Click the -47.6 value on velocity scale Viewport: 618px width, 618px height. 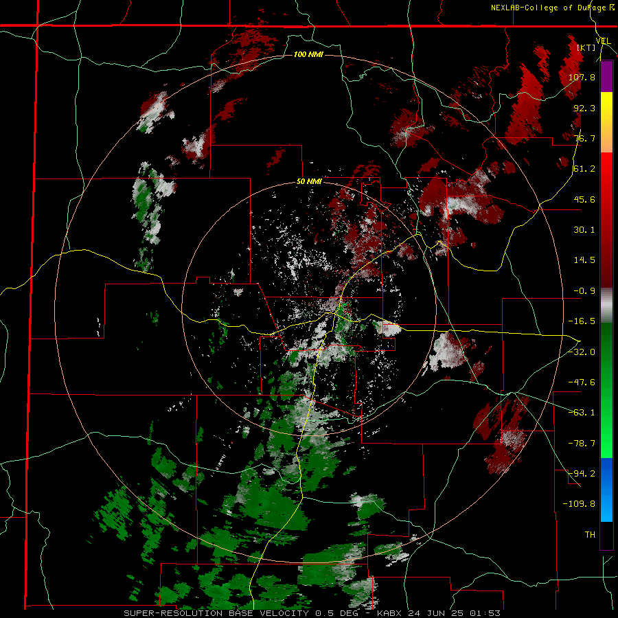click(x=582, y=382)
